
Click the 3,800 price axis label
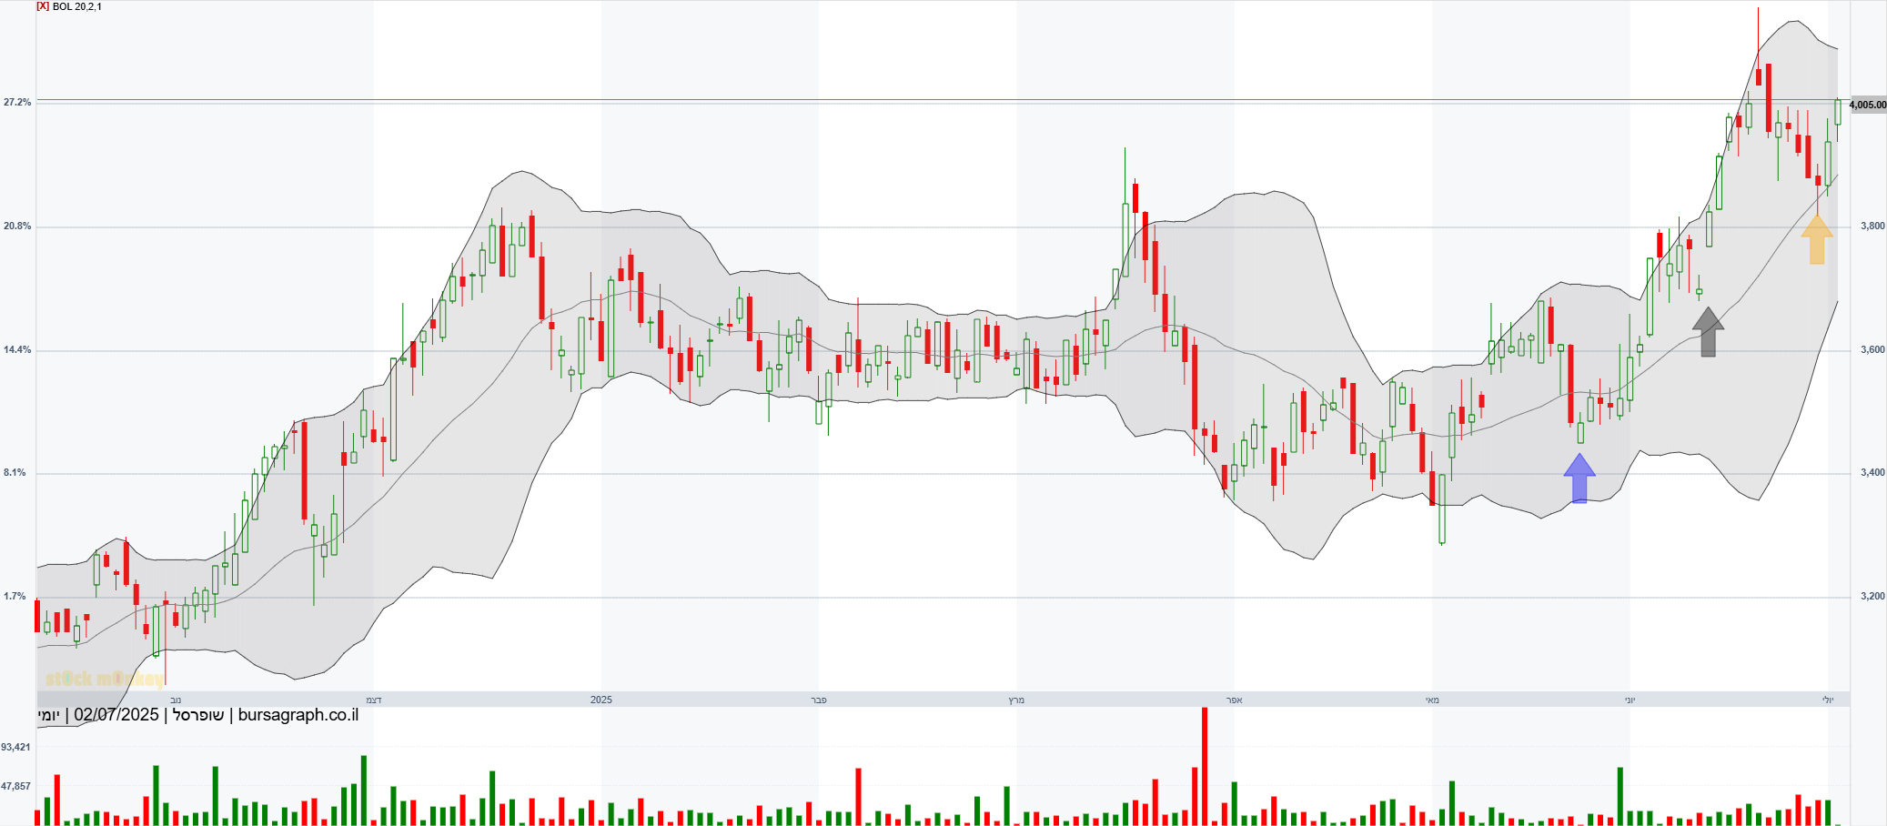(x=1872, y=226)
